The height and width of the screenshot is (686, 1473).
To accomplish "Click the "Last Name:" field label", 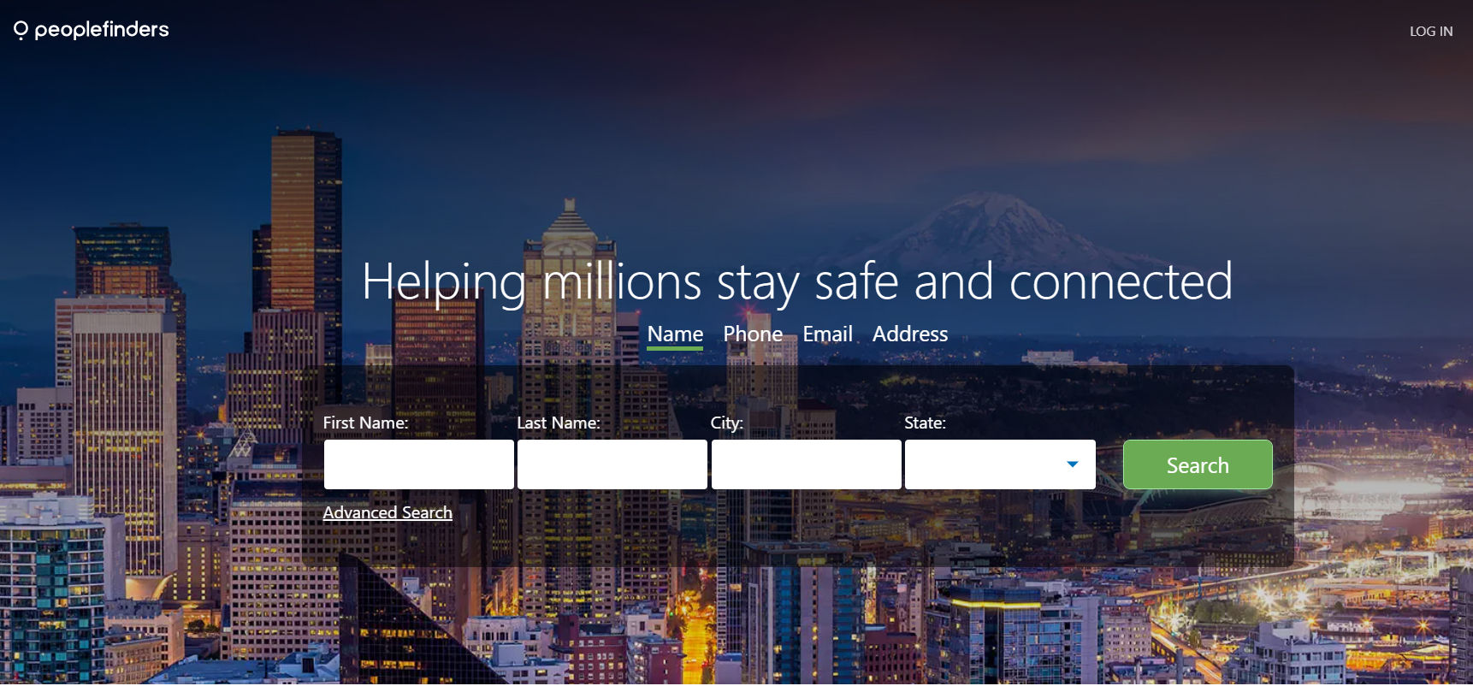I will click(x=559, y=423).
